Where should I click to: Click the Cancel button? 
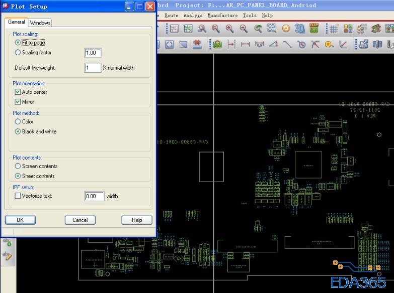tap(80, 220)
